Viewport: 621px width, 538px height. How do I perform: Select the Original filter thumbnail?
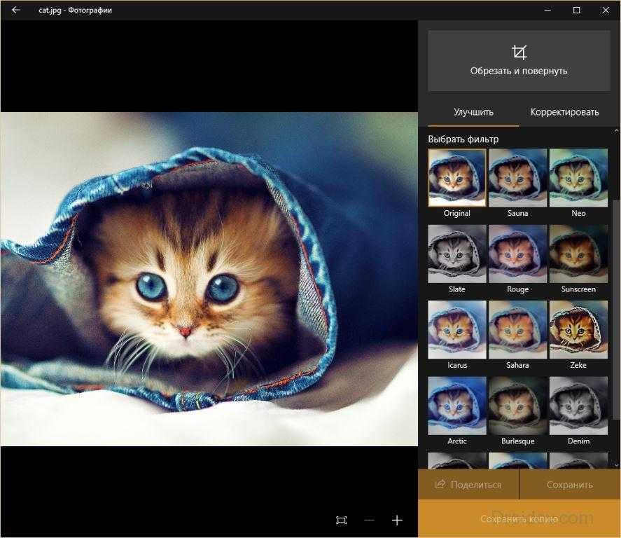click(x=456, y=177)
